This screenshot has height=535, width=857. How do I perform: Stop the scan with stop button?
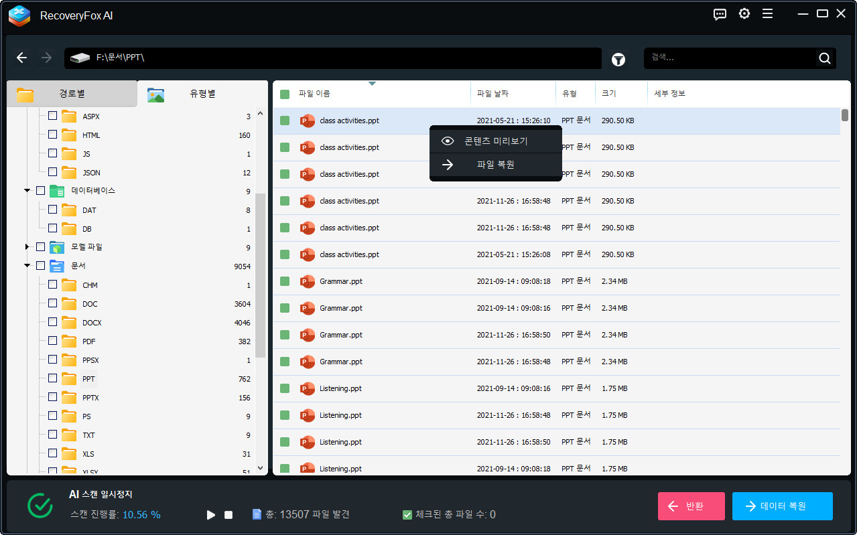tap(228, 515)
